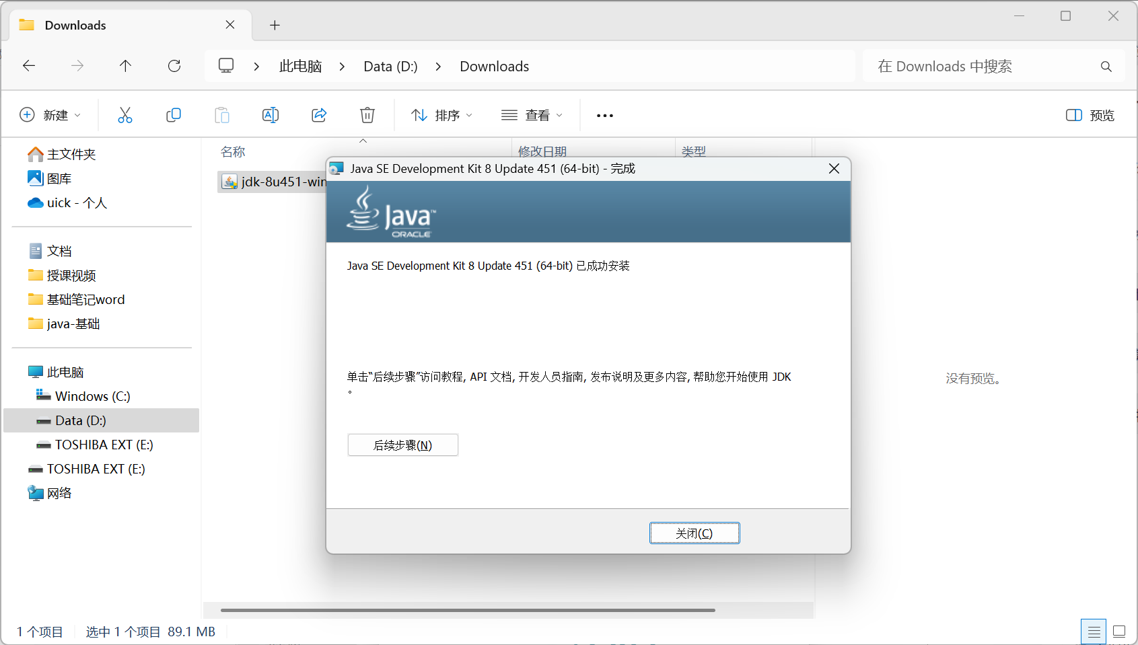Open the see-more options menu
Viewport: 1138px width, 645px height.
pyautogui.click(x=604, y=114)
